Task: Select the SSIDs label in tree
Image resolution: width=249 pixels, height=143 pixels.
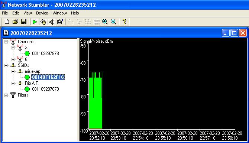Action: (x=23, y=65)
